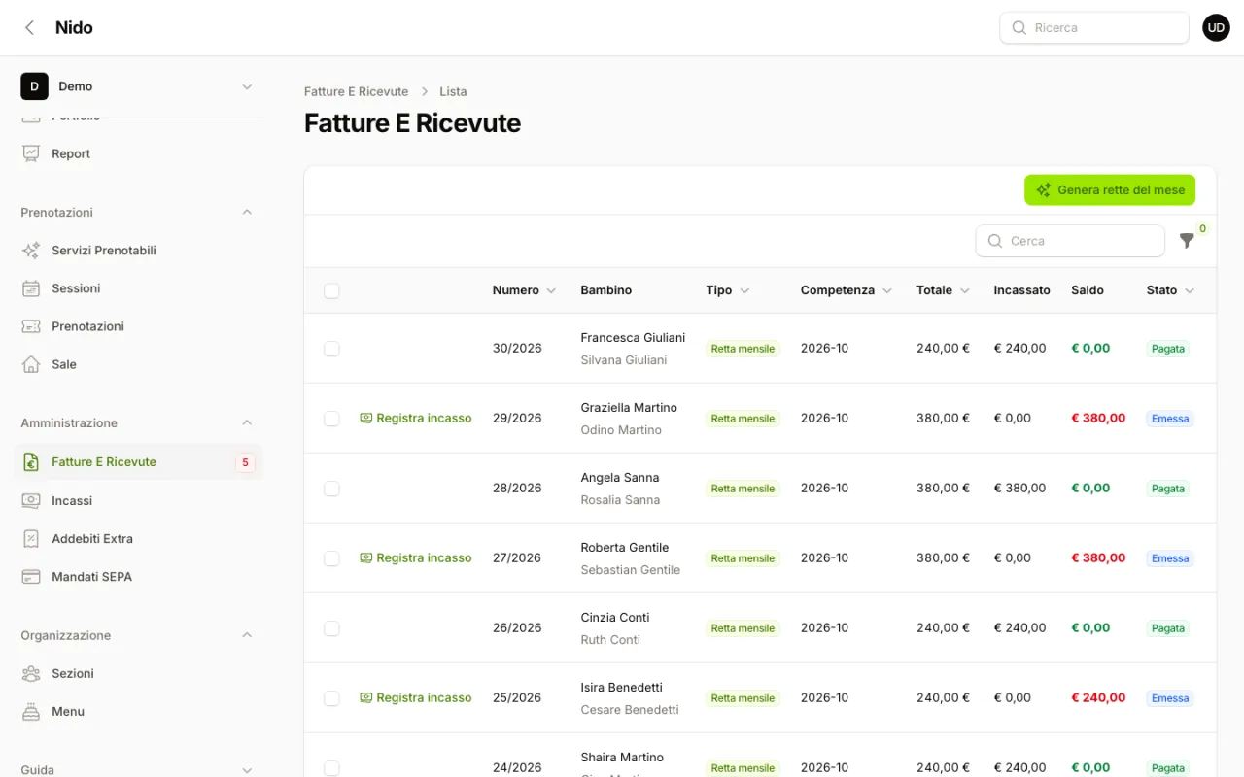Click the Report sidebar icon

click(31, 153)
